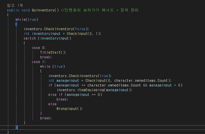The height and width of the screenshot is (134, 205).
Task: Click the green comment '//인벤토리 보러가기 메서드 + 장착 관리'
Action: [100, 10]
